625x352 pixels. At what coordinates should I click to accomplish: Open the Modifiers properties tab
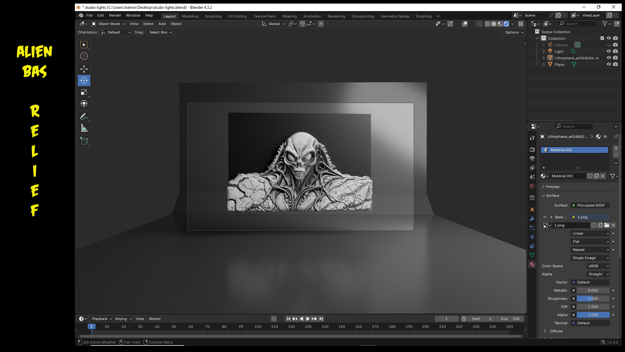[x=532, y=219]
